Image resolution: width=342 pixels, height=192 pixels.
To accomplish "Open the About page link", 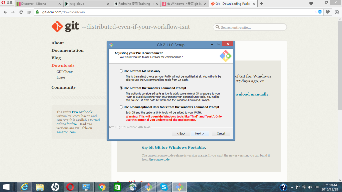I will pyautogui.click(x=58, y=43).
